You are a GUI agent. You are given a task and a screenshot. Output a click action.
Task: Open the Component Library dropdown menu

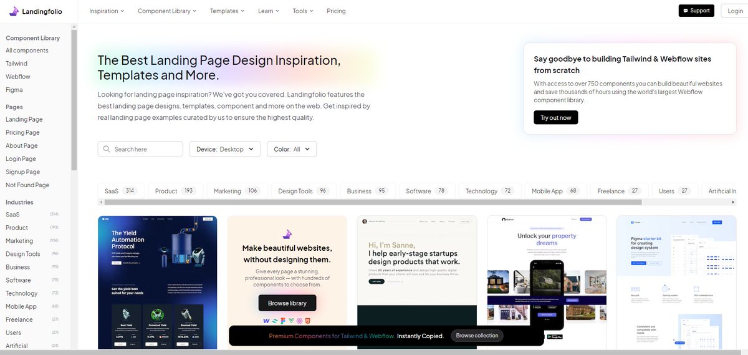tap(167, 11)
